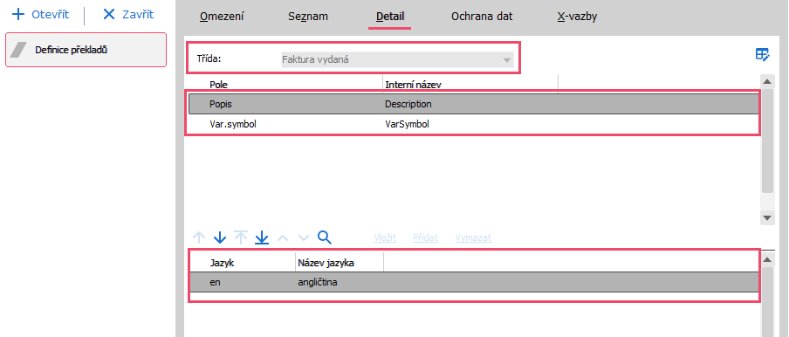Switch to the Omezení tab
This screenshot has height=337, width=789.
pos(222,16)
